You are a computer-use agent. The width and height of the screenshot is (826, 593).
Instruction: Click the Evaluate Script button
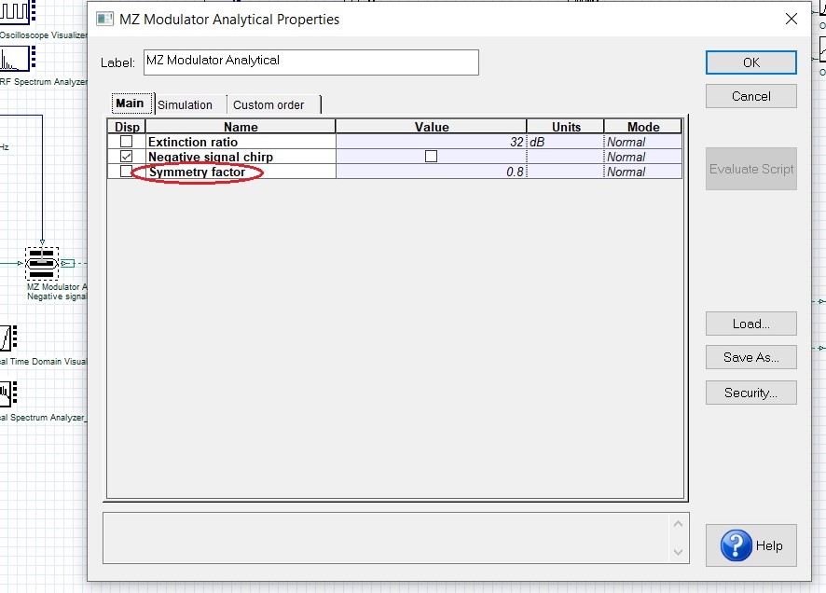[750, 169]
